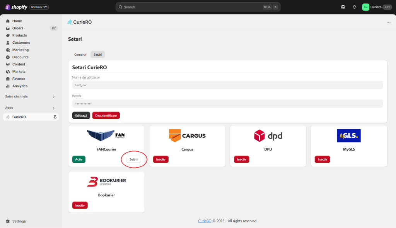Click the FANCourier card name
This screenshot has width=396, height=228.
pos(106,149)
